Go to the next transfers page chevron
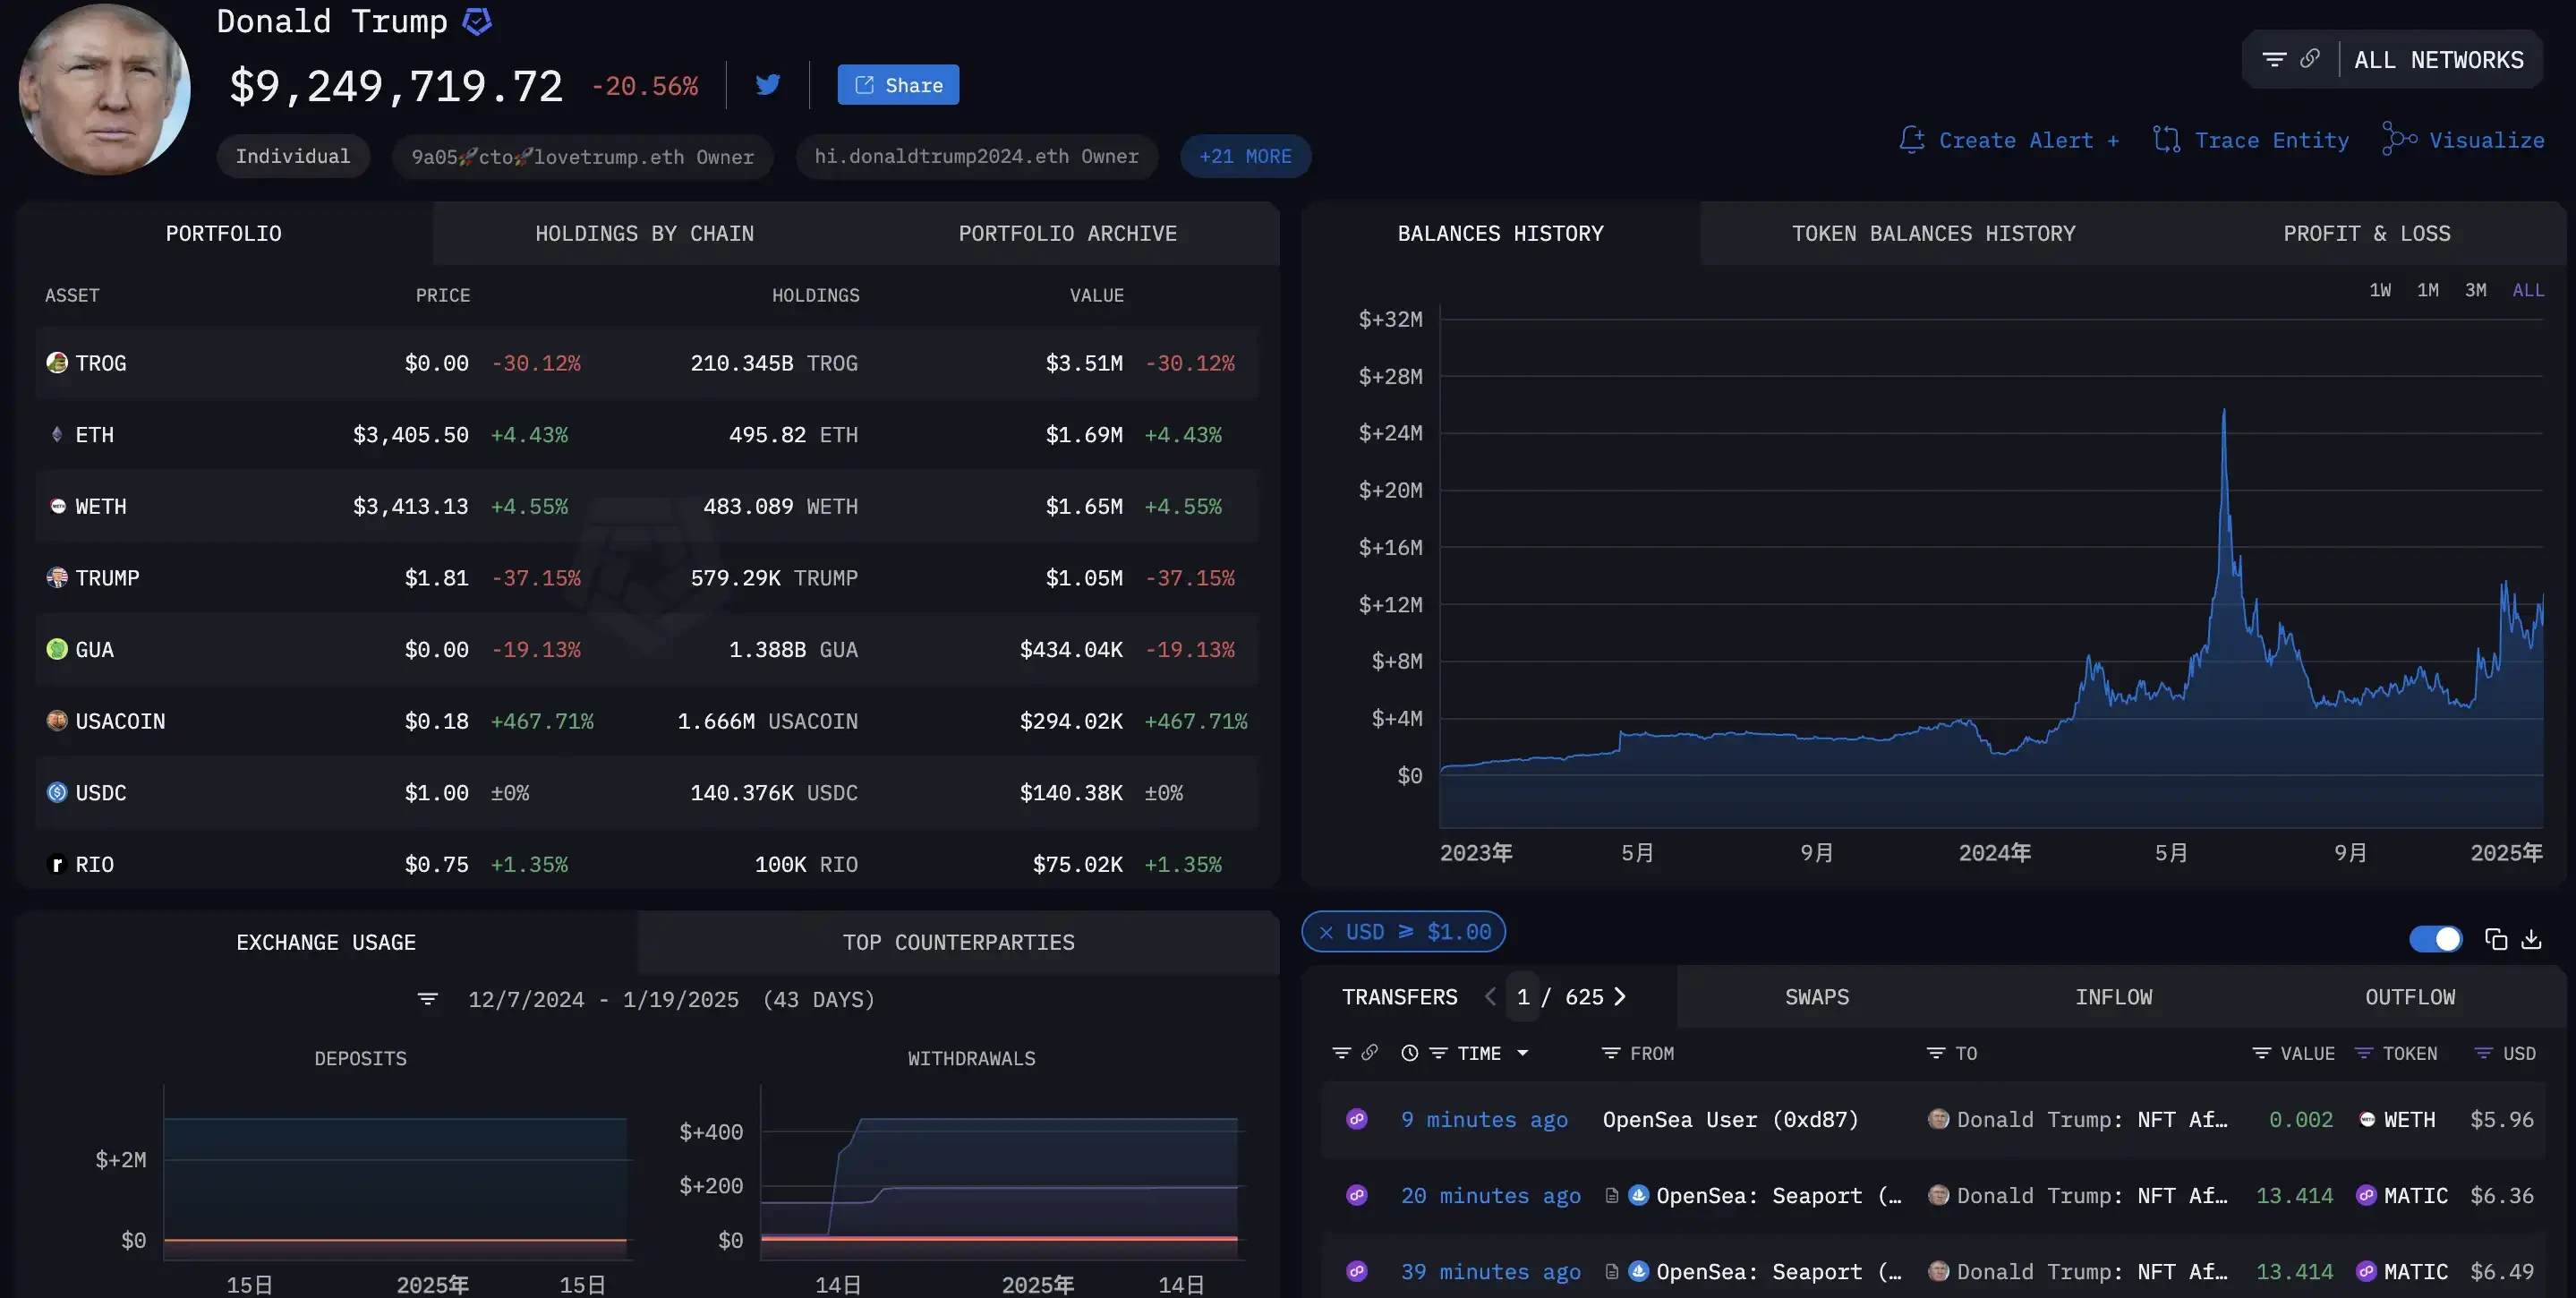Screen dimensions: 2576x1298 pos(1621,997)
